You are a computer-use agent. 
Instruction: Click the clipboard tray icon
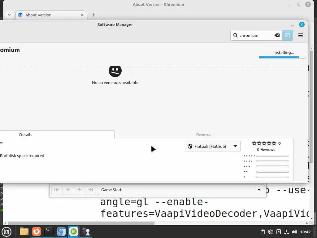[263, 232]
